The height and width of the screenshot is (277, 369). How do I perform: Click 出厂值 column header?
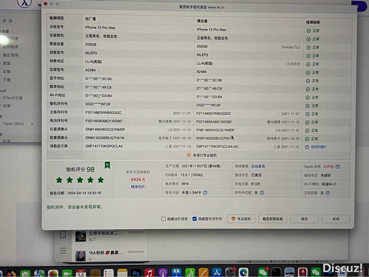click(x=91, y=19)
